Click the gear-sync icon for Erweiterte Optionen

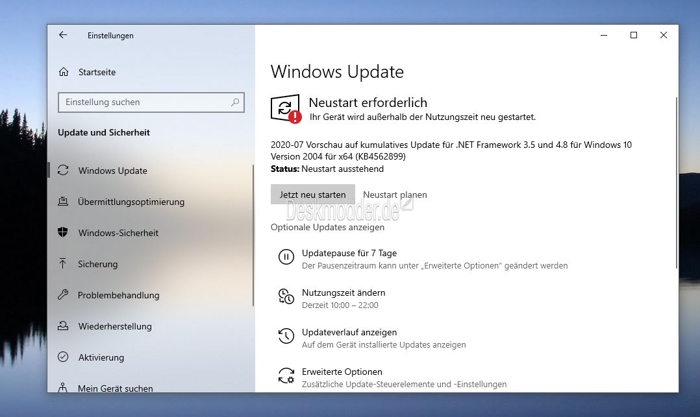click(x=286, y=375)
